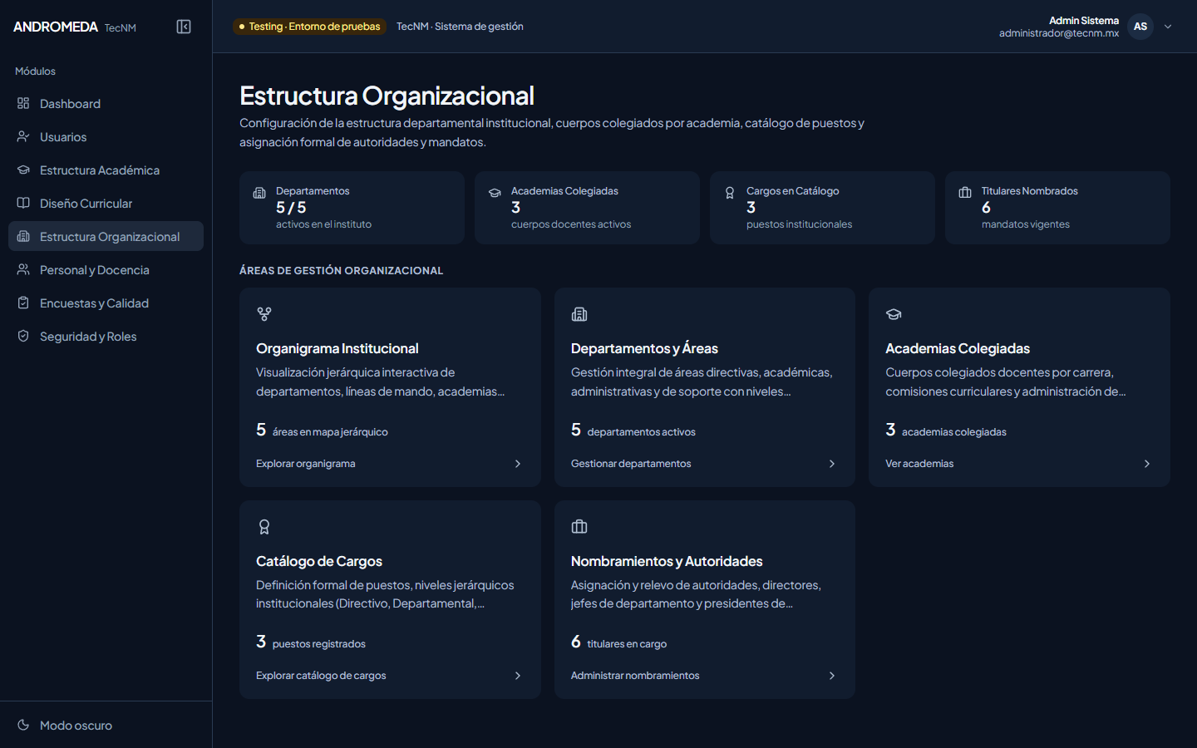1197x748 pixels.
Task: Click the arrow next to Explorar catálogo de cargos
Action: 518,676
